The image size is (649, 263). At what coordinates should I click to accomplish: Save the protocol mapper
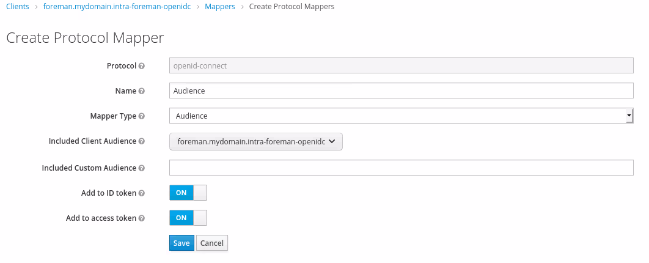(182, 243)
